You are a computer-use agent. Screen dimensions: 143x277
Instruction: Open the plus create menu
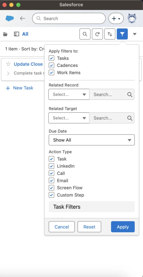[116, 18]
